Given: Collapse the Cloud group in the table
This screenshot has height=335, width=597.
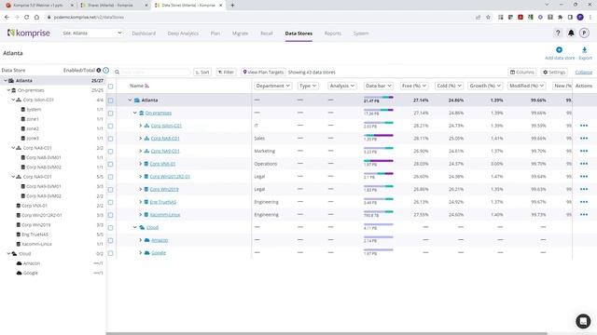Looking at the screenshot, I should pyautogui.click(x=134, y=227).
